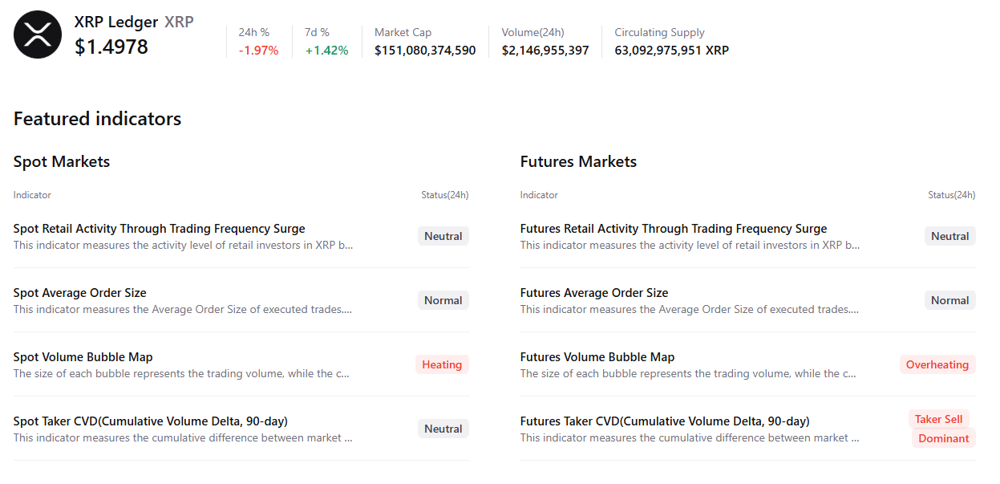Click the Neutral badge for Spot Taker CVD
Viewport: 1000px width, 484px height.
pos(443,429)
